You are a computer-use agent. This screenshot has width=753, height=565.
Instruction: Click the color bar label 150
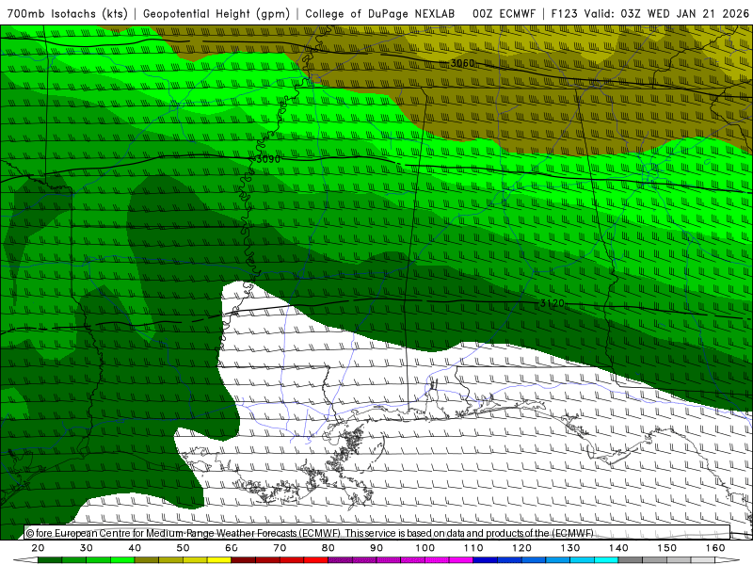pos(667,548)
